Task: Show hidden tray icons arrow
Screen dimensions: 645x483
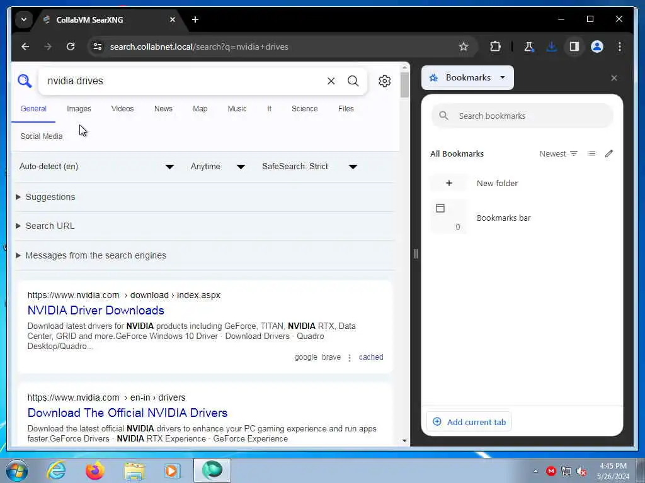Action: click(x=535, y=471)
